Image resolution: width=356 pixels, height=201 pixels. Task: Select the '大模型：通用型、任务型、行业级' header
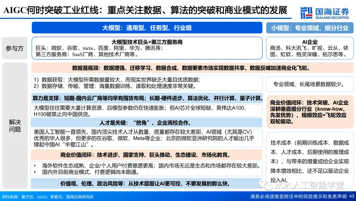tap(147, 28)
